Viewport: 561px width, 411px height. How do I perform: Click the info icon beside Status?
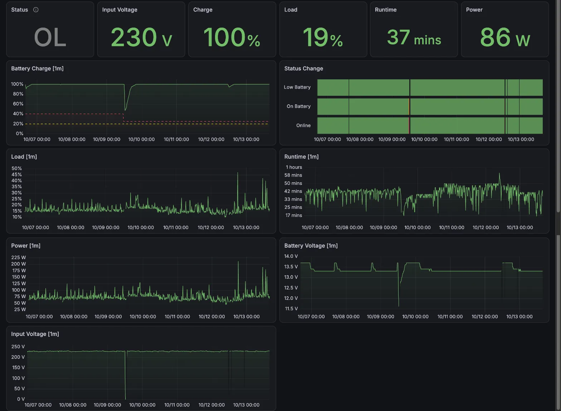point(36,10)
